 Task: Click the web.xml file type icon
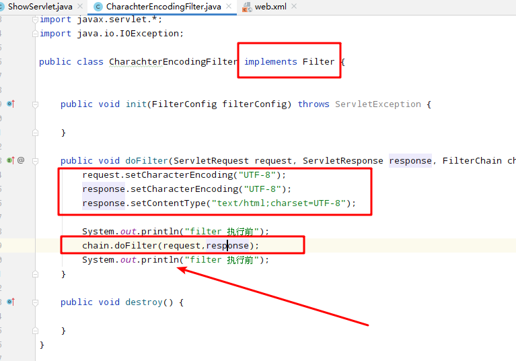tap(247, 7)
